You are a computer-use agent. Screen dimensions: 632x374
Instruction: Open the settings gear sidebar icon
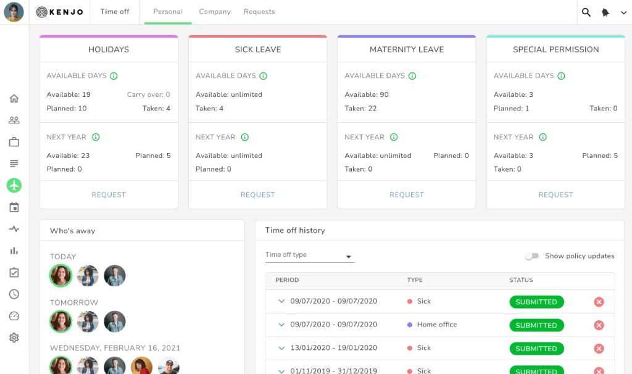[x=14, y=338]
